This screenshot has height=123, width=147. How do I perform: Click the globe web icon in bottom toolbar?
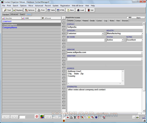96,117
